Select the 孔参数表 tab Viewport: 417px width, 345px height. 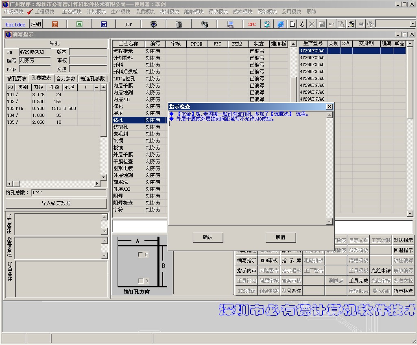(41, 78)
